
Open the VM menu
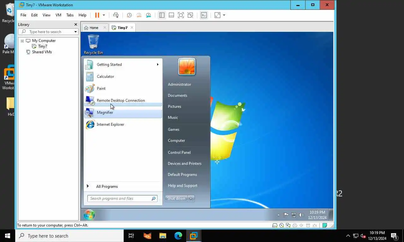[58, 15]
